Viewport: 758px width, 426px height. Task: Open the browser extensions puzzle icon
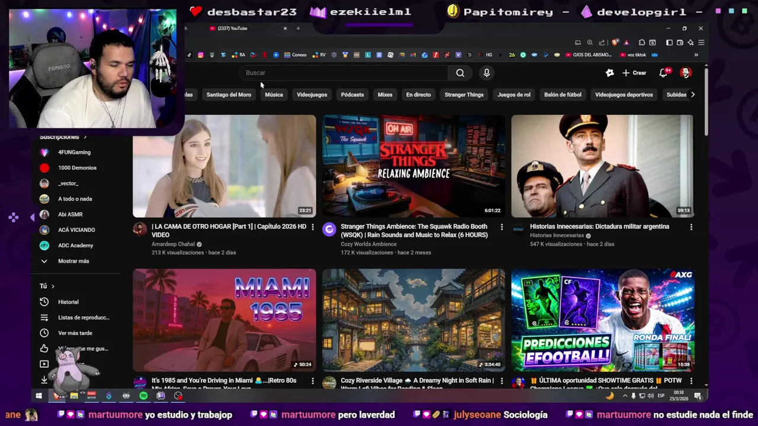coord(642,43)
